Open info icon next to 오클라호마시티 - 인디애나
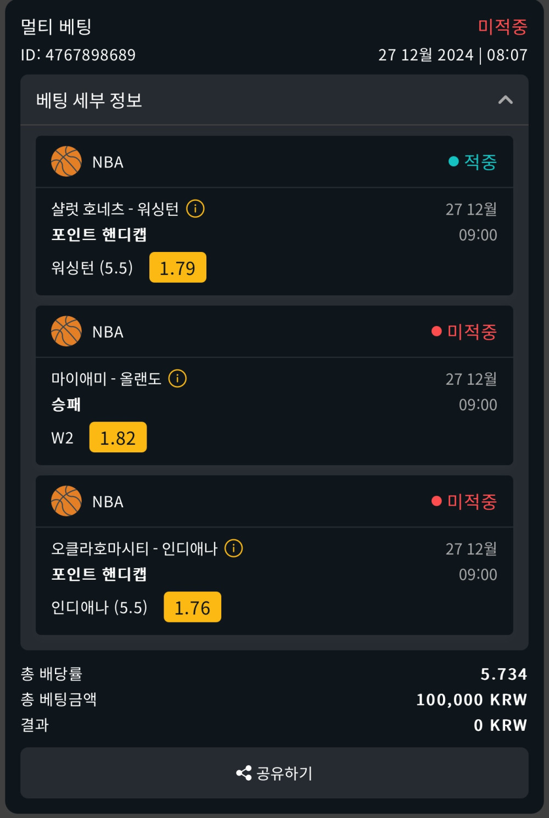 coord(234,548)
